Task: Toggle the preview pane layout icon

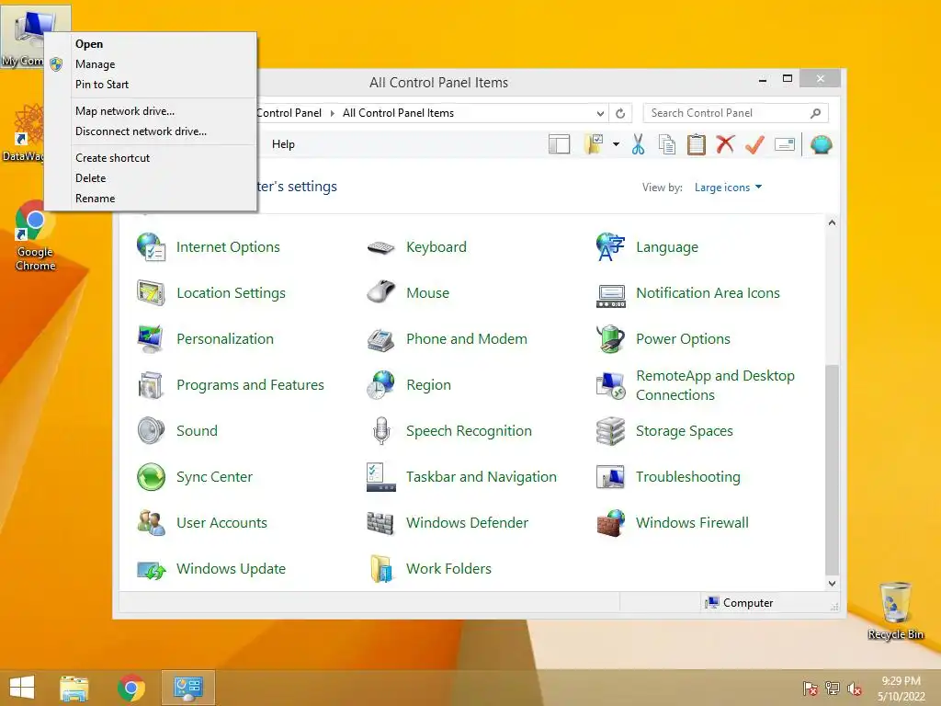Action: [560, 144]
